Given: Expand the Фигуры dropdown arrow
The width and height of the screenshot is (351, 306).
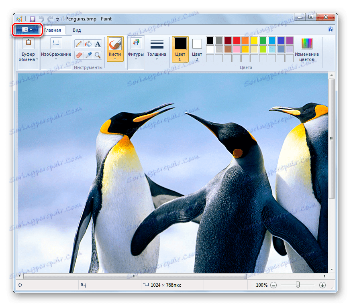Looking at the screenshot, I should point(136,59).
